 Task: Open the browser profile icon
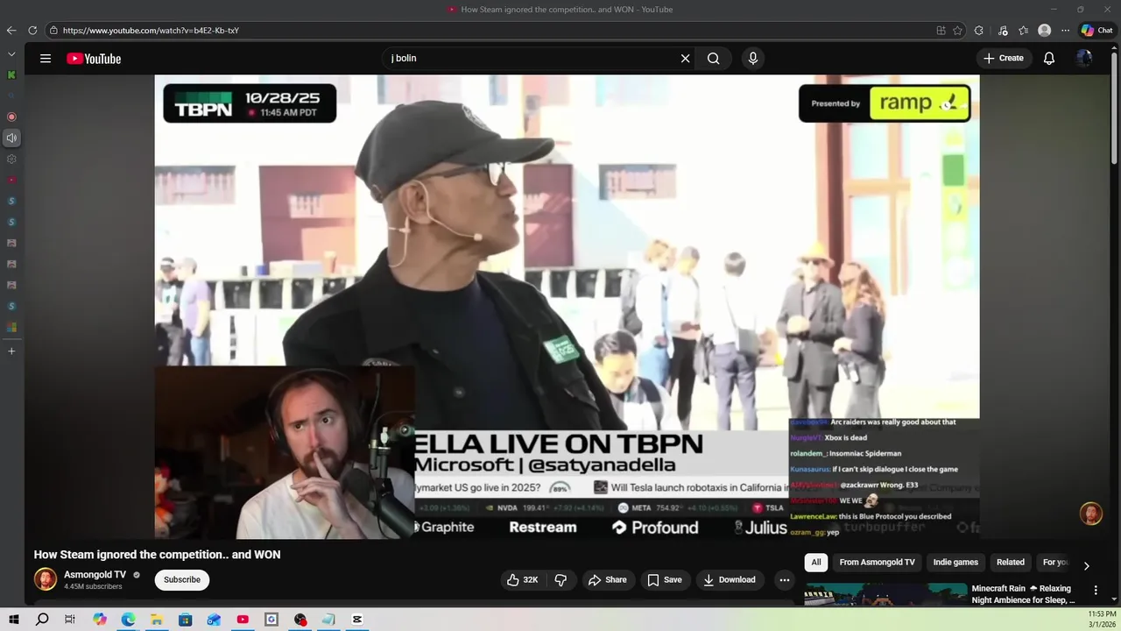[1044, 31]
